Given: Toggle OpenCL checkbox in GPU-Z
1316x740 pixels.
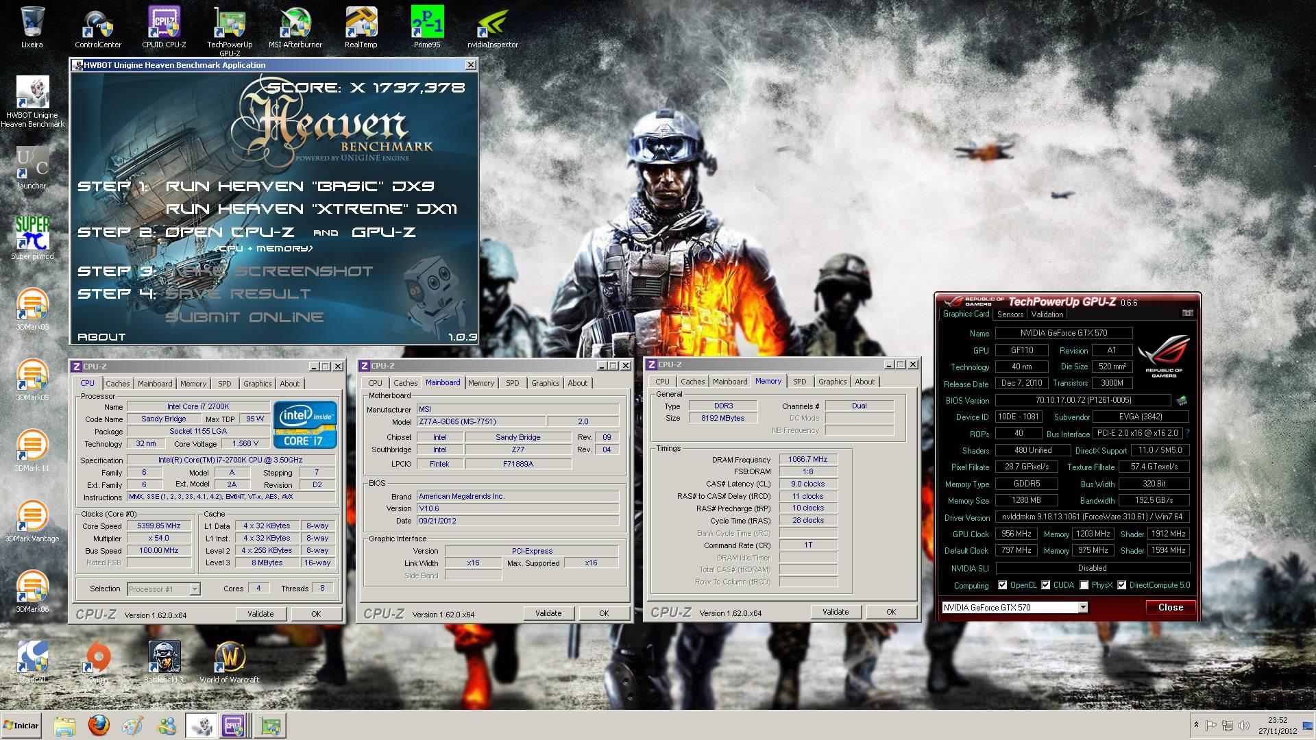Looking at the screenshot, I should 1003,585.
